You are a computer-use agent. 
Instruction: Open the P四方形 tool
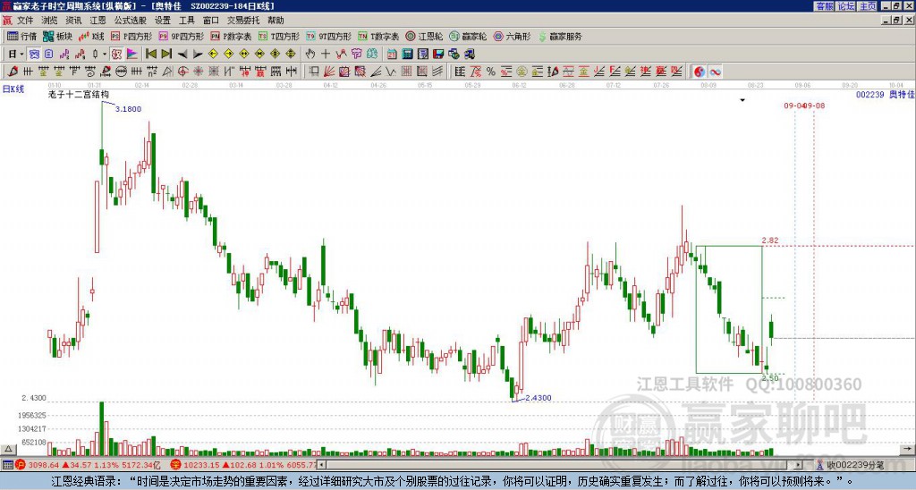coord(131,36)
